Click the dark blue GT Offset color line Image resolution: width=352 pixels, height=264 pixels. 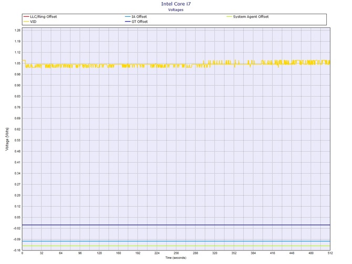pyautogui.click(x=128, y=22)
